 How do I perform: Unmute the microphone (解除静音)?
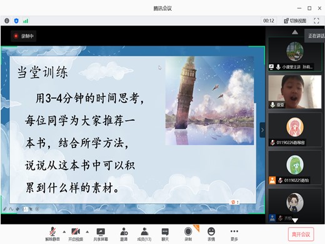coord(52,234)
